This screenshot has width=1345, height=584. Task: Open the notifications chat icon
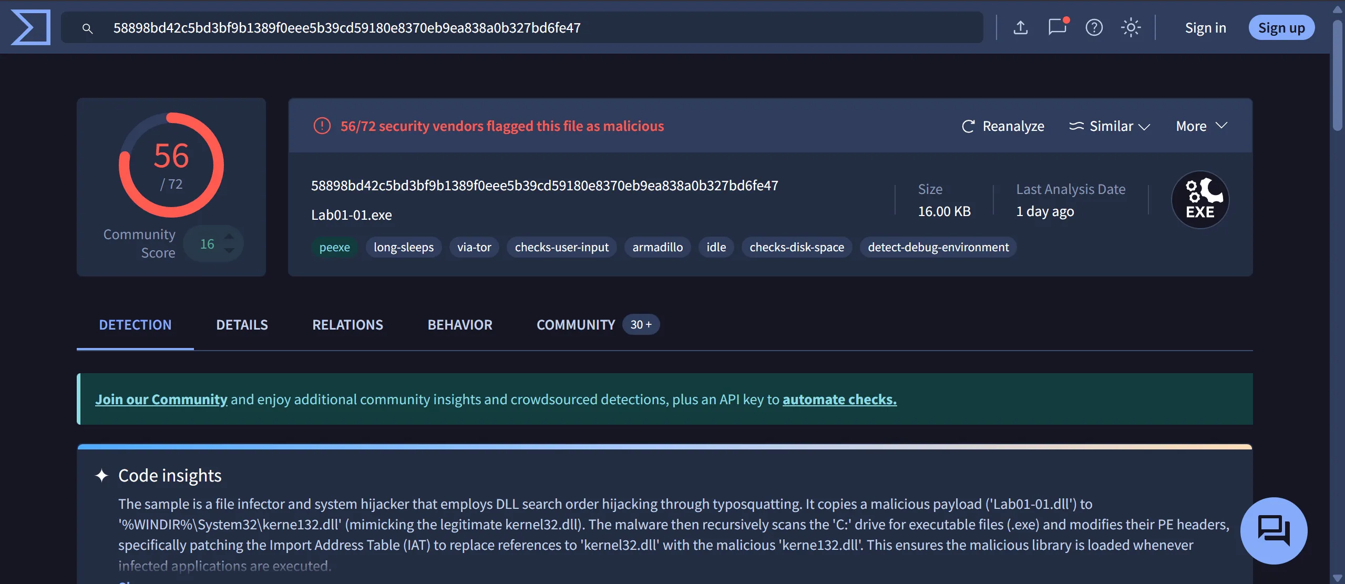1057,27
